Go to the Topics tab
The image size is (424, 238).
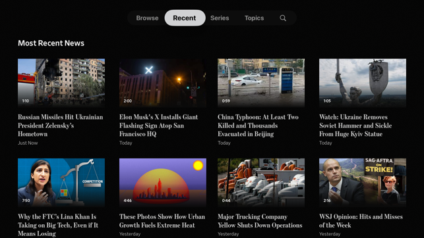click(254, 18)
